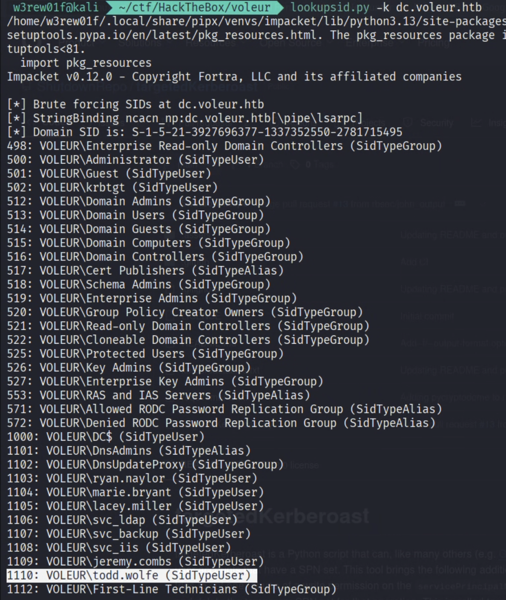Viewport: 506px width, 600px height.
Task: Click the w3rew01f@kali prompt segment
Action: [55, 7]
